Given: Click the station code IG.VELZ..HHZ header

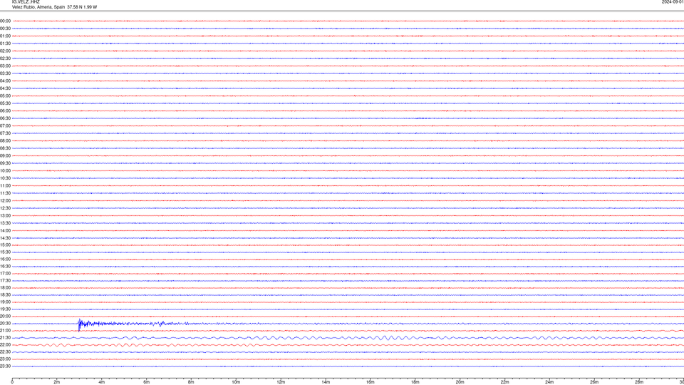Looking at the screenshot, I should [26, 1].
